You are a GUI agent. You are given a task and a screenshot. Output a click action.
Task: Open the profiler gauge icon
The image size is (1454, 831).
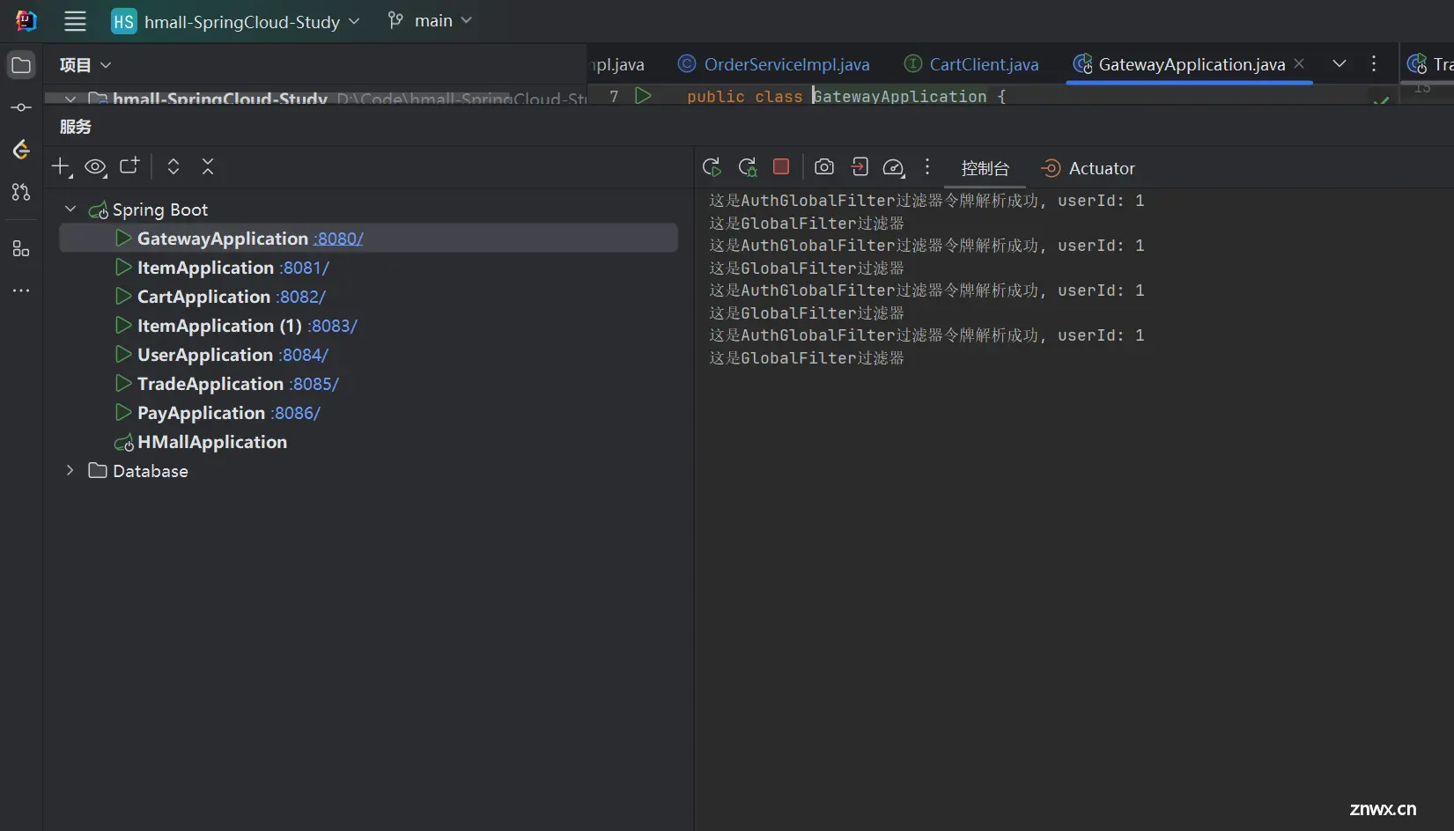tap(894, 168)
